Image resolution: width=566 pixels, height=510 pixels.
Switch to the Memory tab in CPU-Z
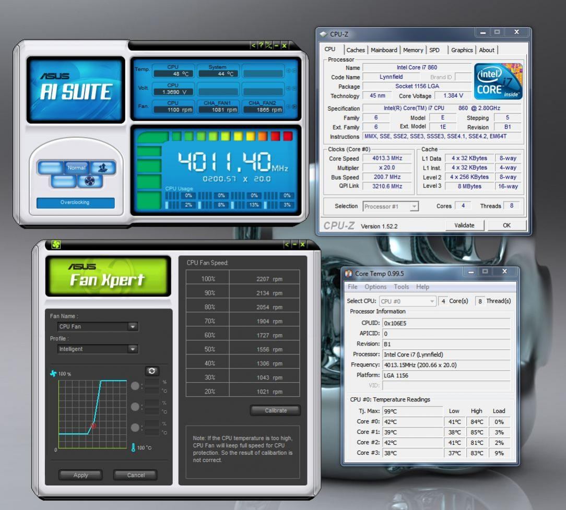pos(413,50)
